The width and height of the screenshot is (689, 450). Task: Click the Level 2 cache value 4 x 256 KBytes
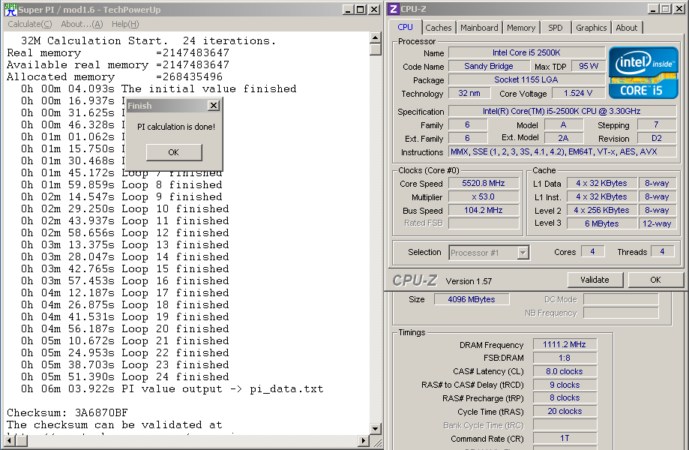601,211
